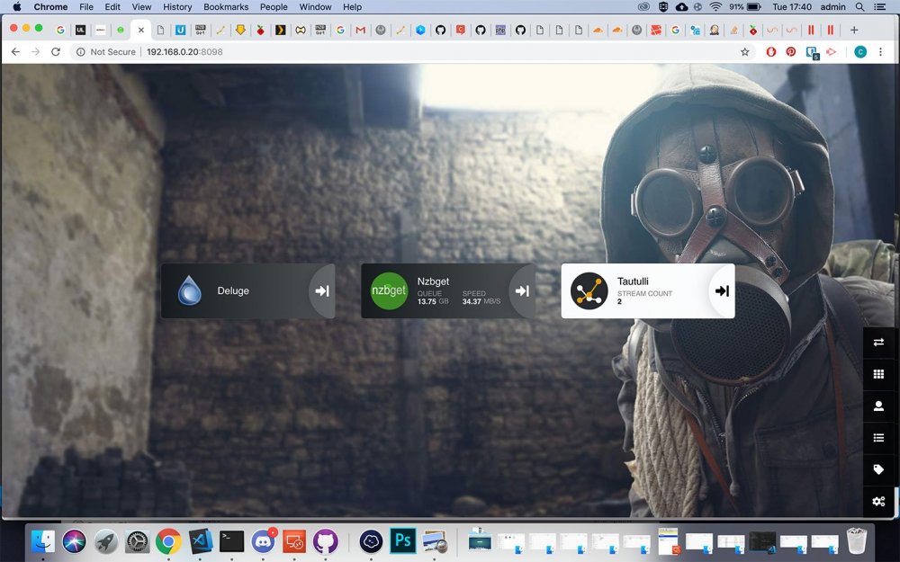Screen dimensions: 900x562
Task: Open Launchpad from the Dock
Action: 105,540
